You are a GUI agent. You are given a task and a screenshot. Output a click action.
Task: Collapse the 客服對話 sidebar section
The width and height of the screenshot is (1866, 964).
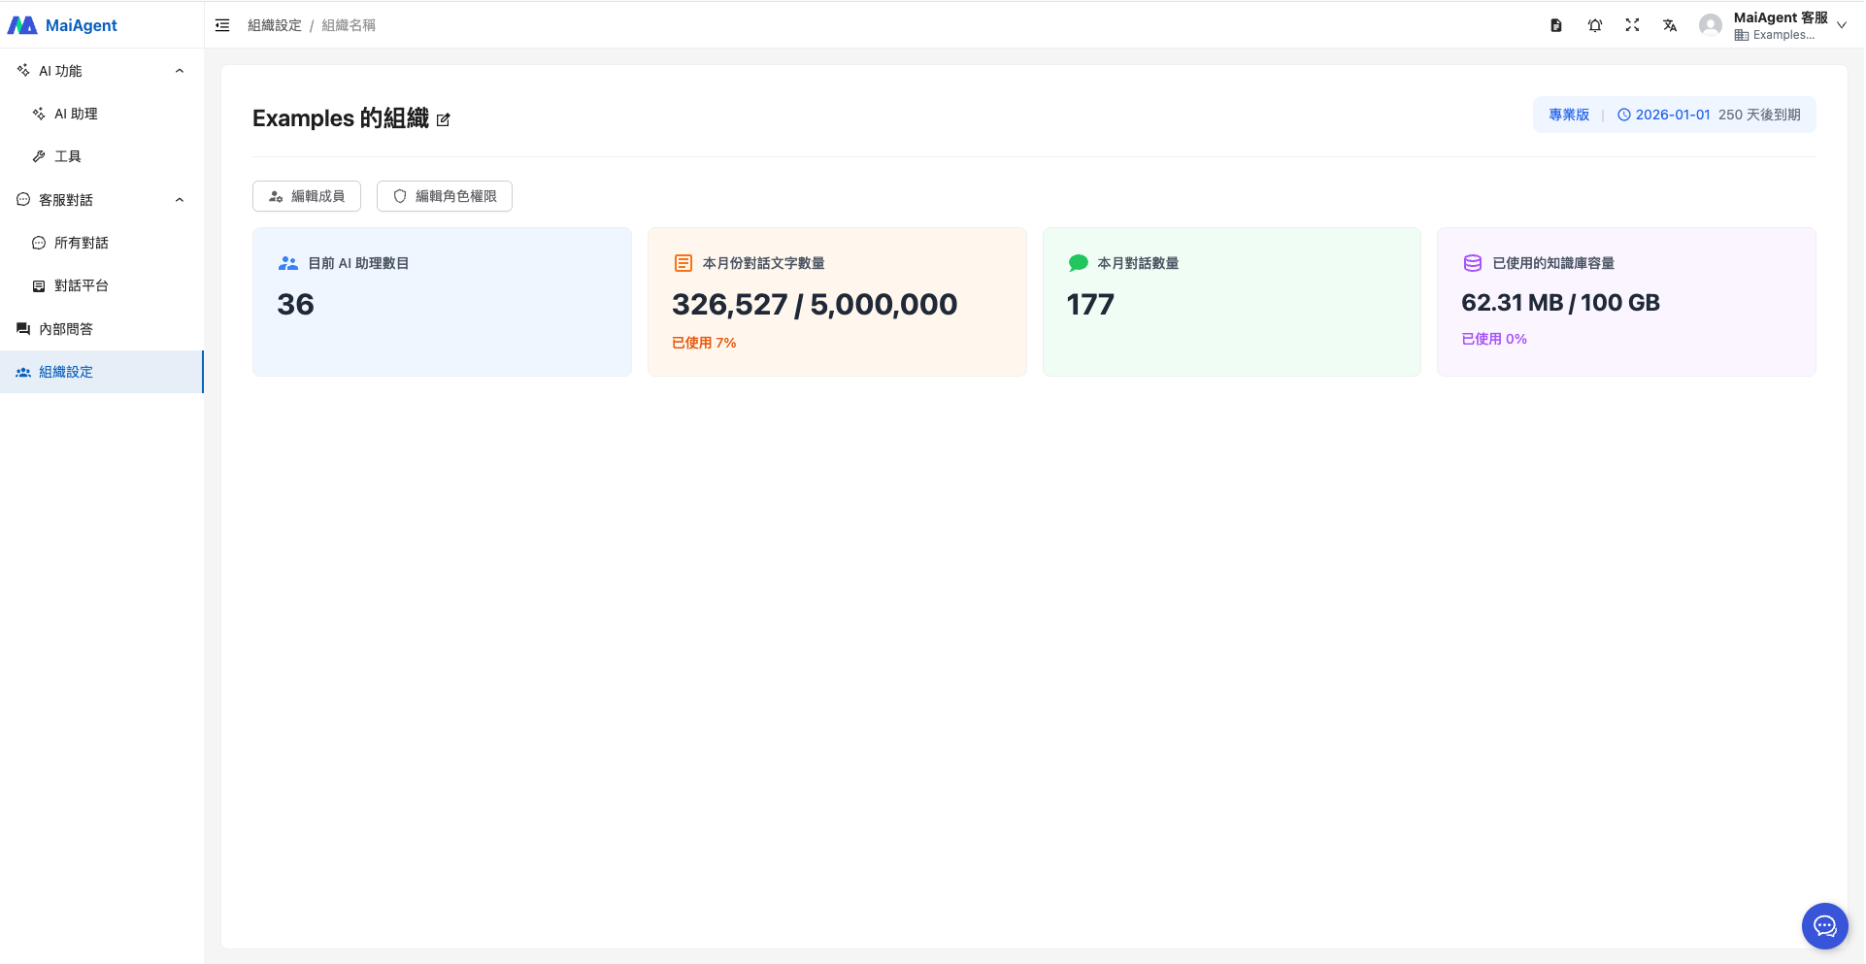pos(179,200)
